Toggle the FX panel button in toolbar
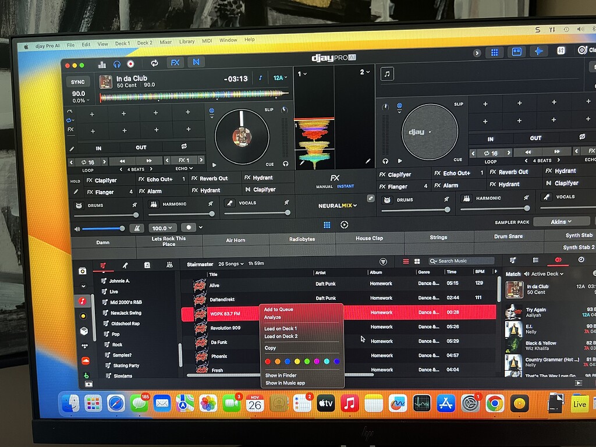596x447 pixels. tap(175, 63)
